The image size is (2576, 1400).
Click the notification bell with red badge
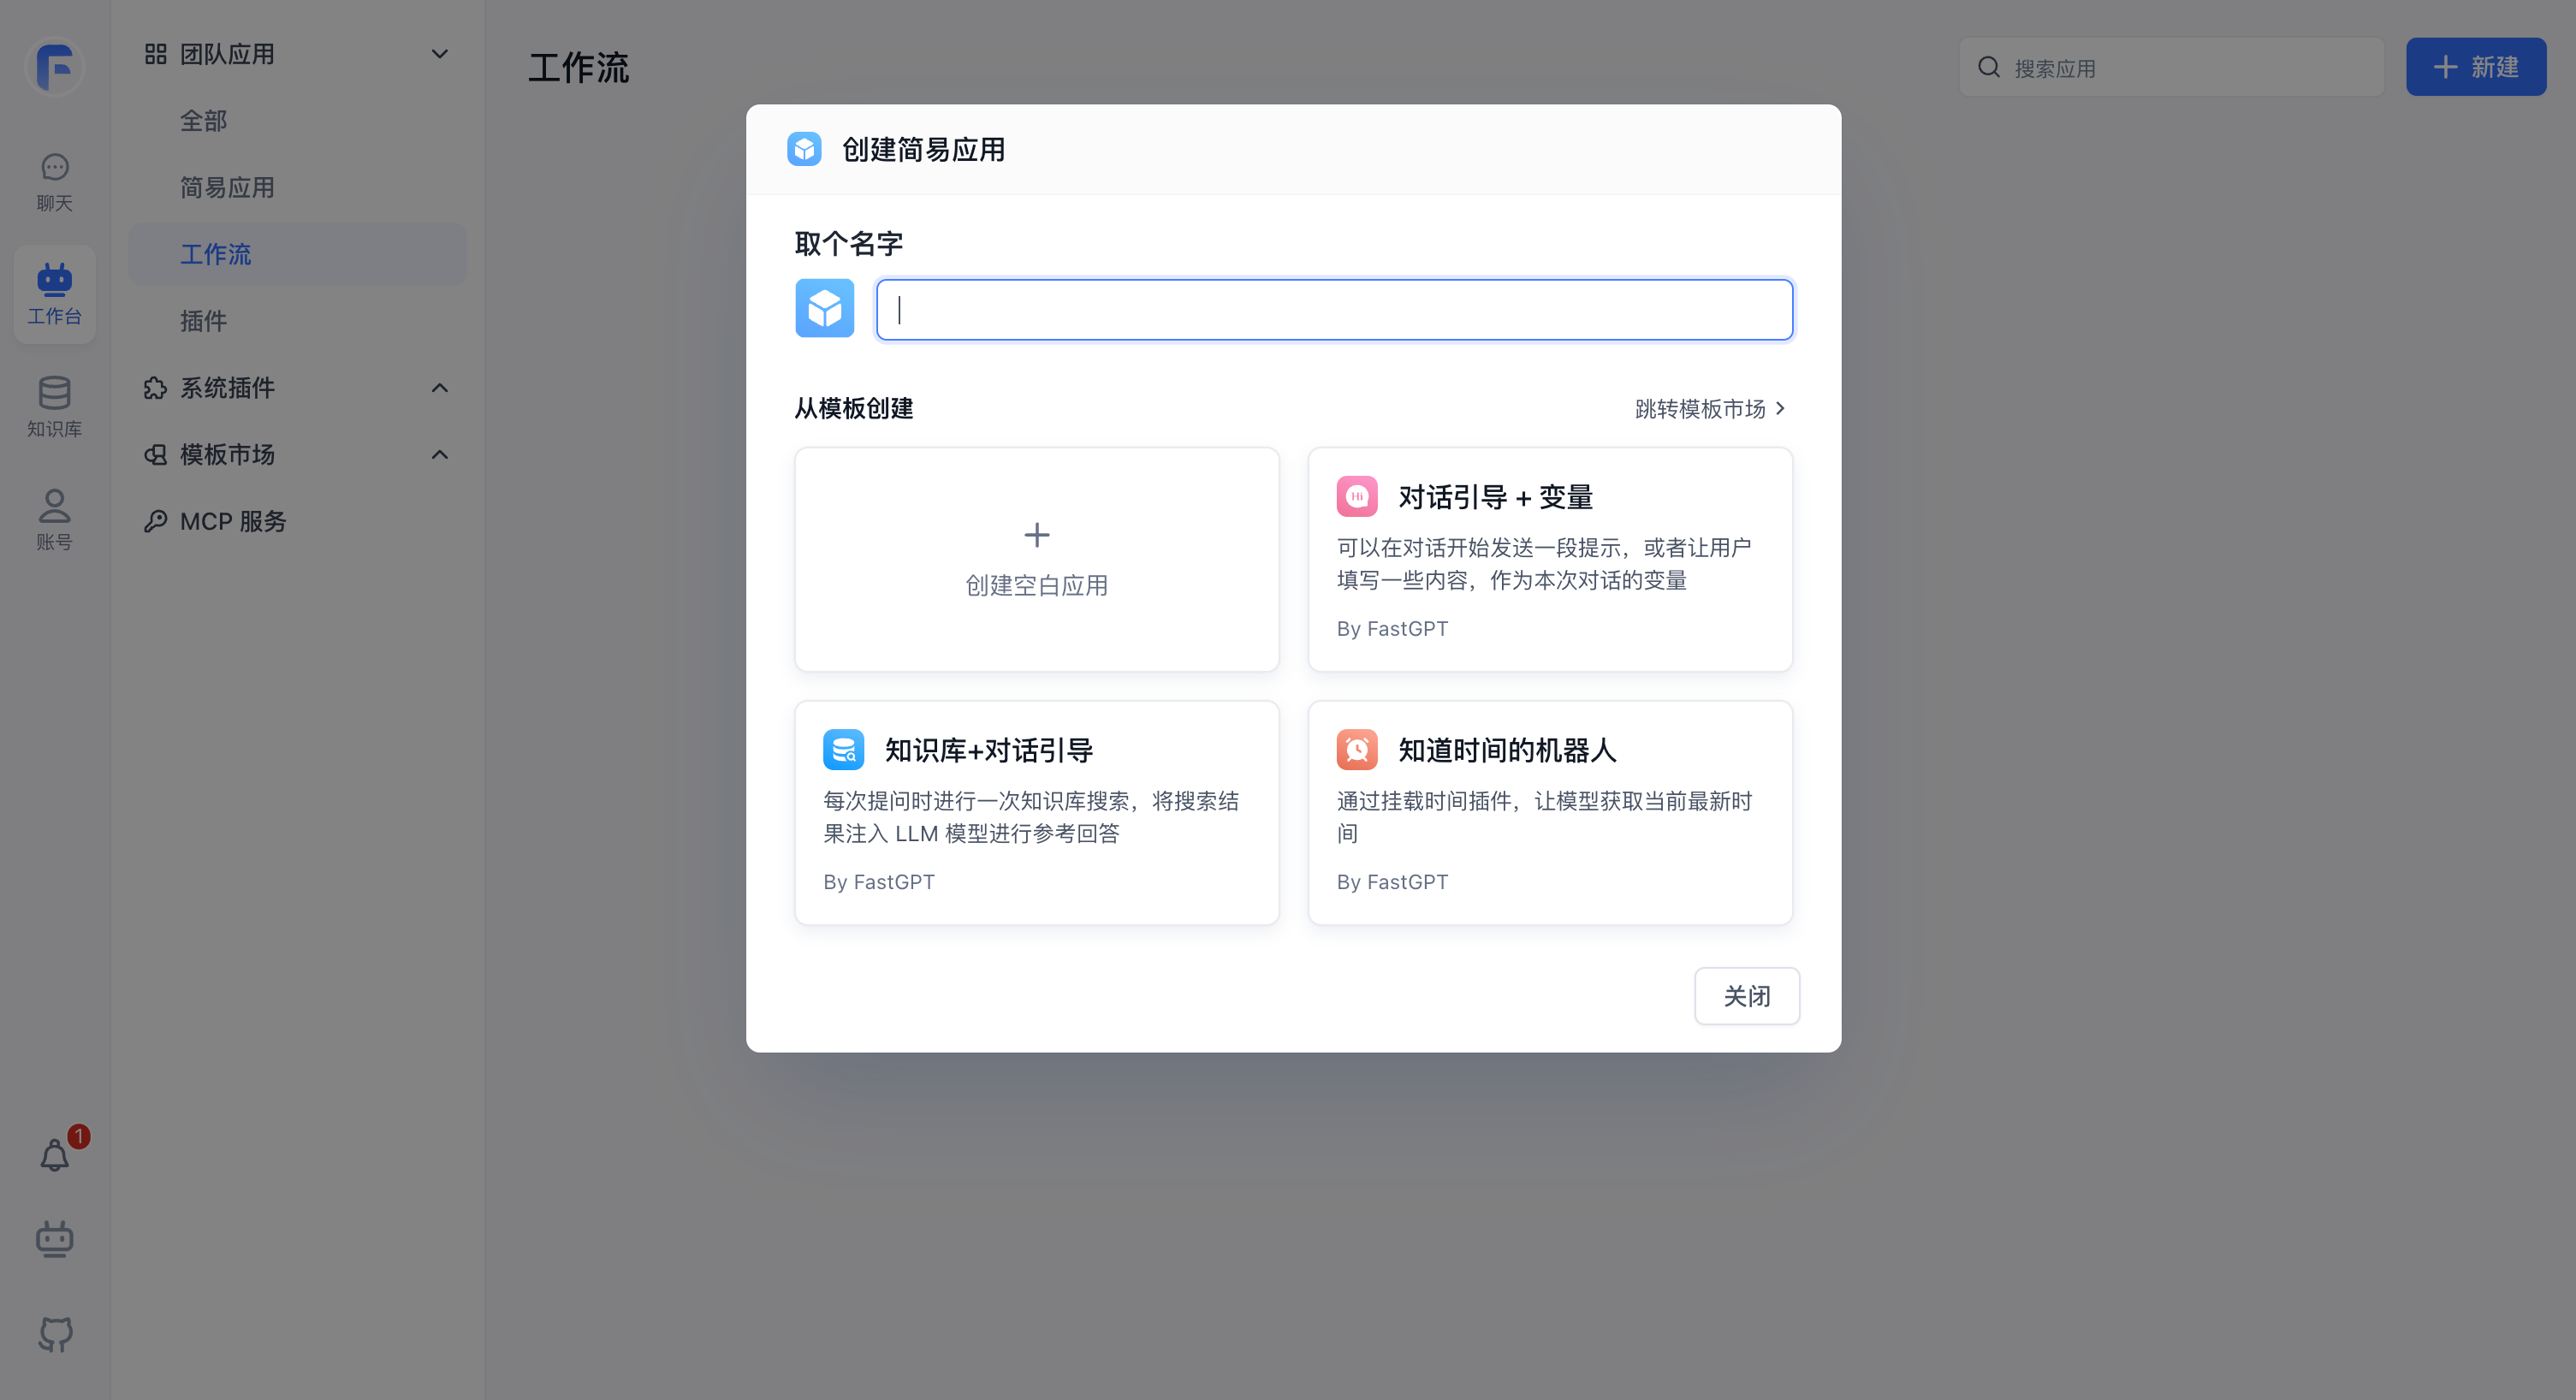click(54, 1155)
